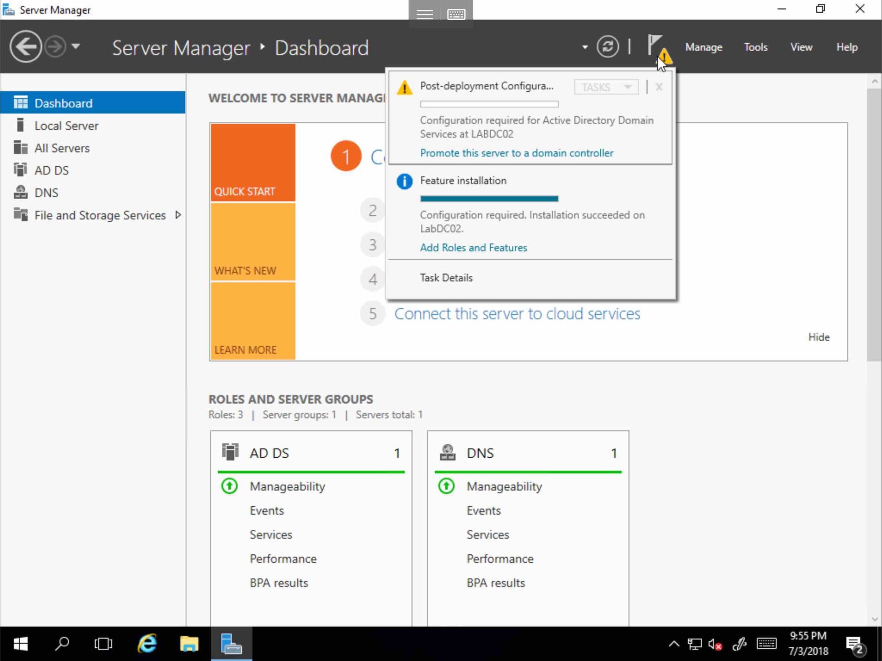The height and width of the screenshot is (661, 882).
Task: Click the warning icon on Post-deployment notification
Action: [404, 87]
